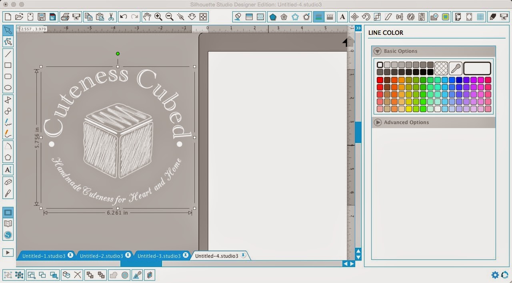Select the Pan hand tool

click(147, 17)
